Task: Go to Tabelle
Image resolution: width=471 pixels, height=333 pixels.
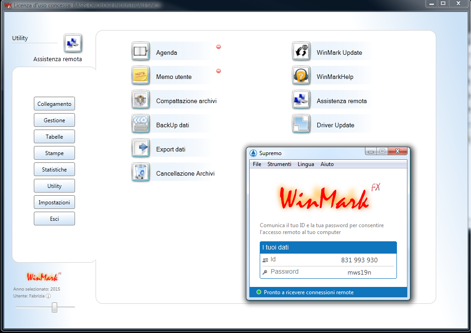Action: [54, 137]
